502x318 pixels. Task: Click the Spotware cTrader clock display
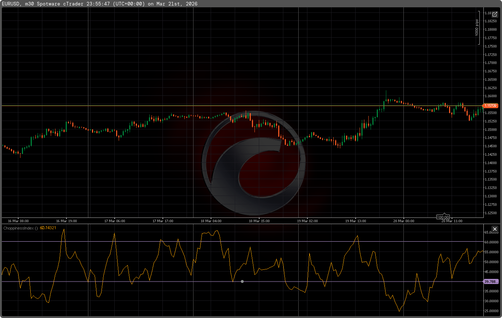(99, 4)
